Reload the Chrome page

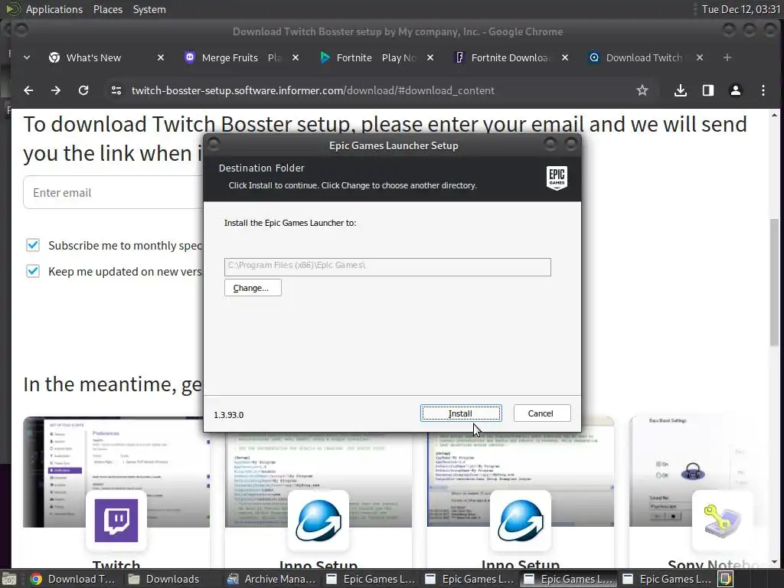tap(83, 90)
